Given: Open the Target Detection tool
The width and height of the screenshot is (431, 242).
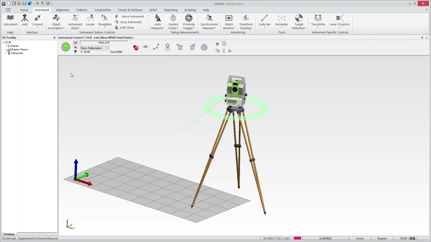Looking at the screenshot, I should [x=299, y=22].
